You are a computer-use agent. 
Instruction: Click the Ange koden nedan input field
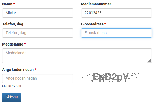pos(37,79)
